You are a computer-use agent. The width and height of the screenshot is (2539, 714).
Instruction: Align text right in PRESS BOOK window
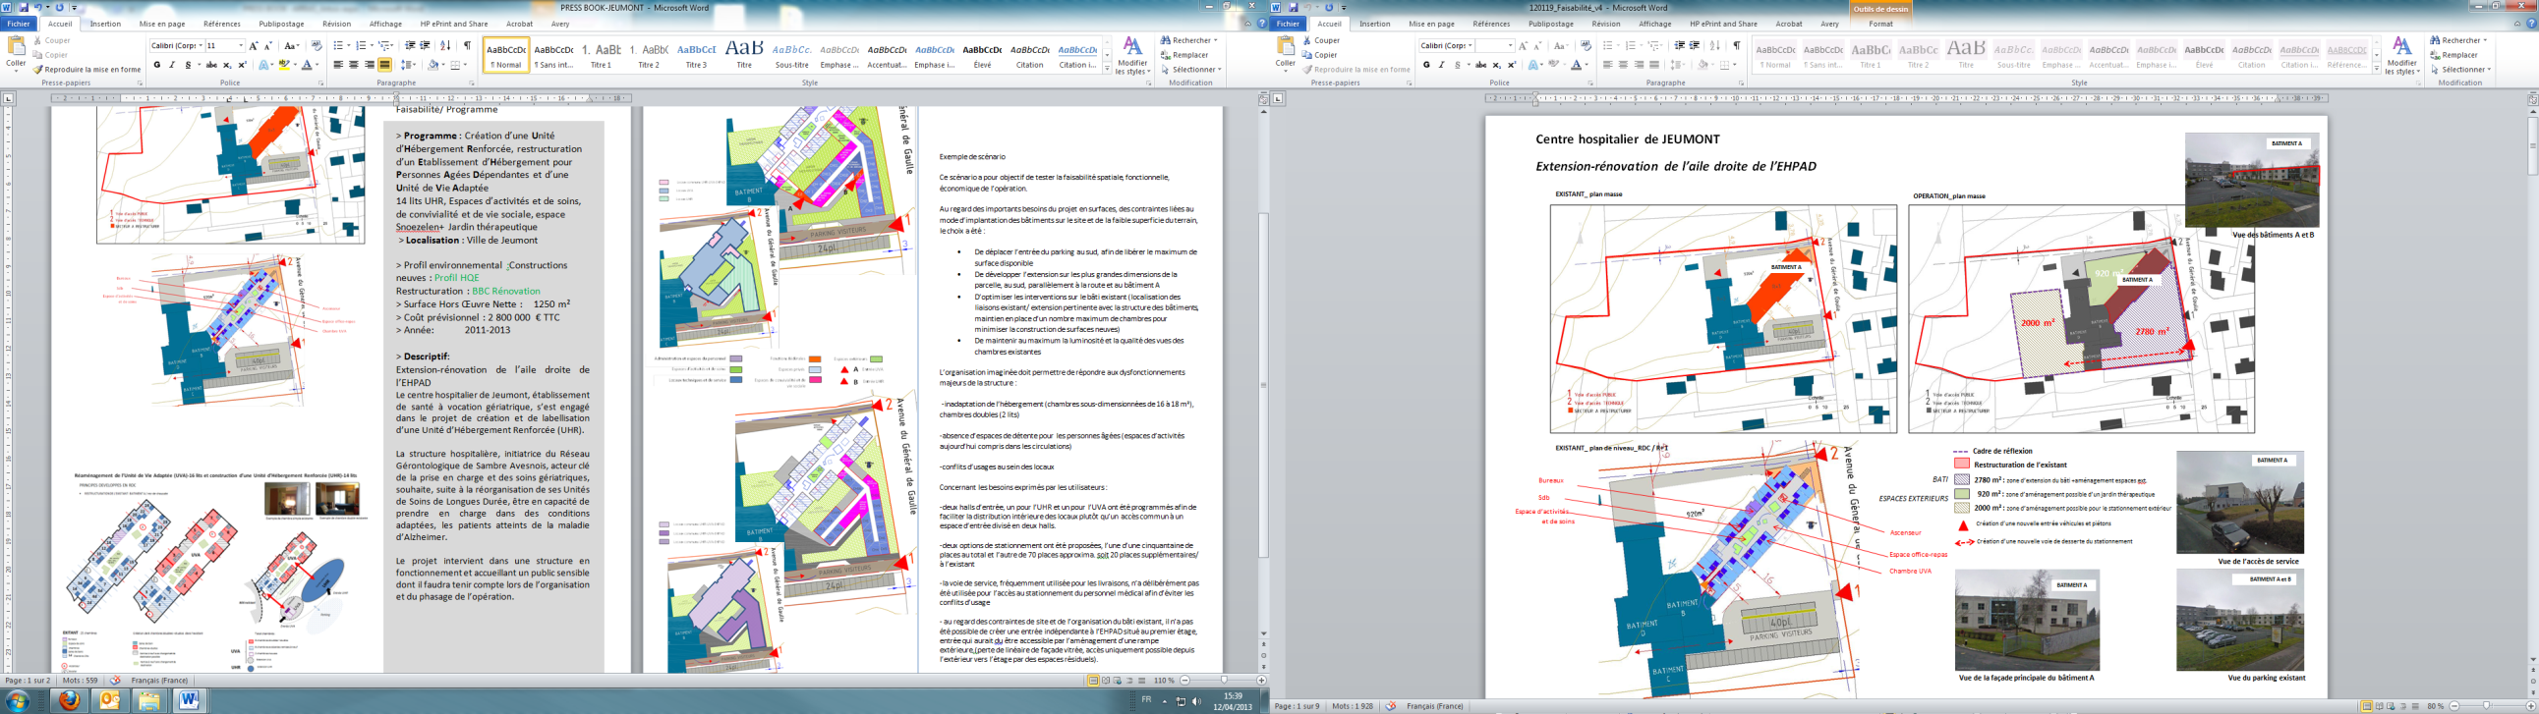370,65
